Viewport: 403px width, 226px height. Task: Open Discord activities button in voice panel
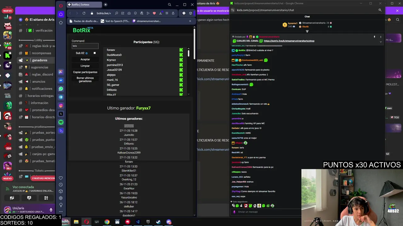pyautogui.click(x=46, y=198)
